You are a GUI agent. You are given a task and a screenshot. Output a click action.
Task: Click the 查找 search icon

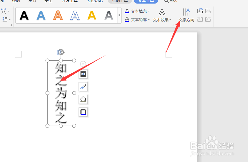(x=166, y=1)
